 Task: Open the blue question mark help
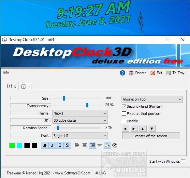click(123, 73)
